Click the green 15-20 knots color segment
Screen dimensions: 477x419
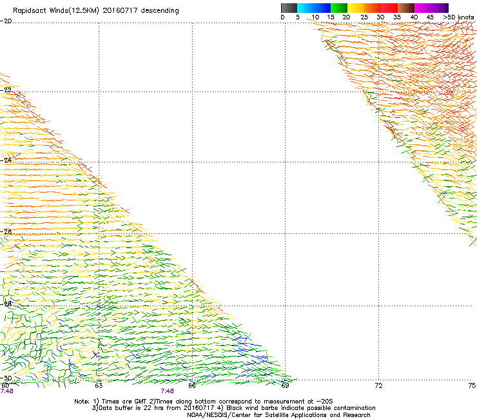[339, 8]
